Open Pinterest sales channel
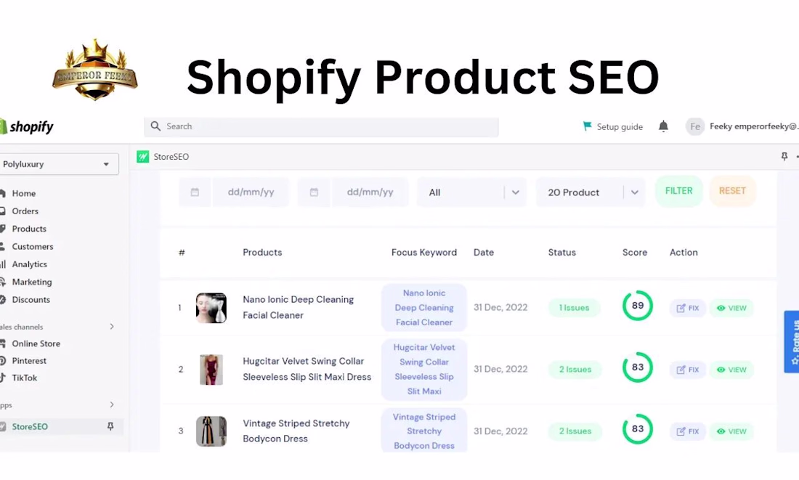Screen dimensions: 799x480 coord(29,361)
